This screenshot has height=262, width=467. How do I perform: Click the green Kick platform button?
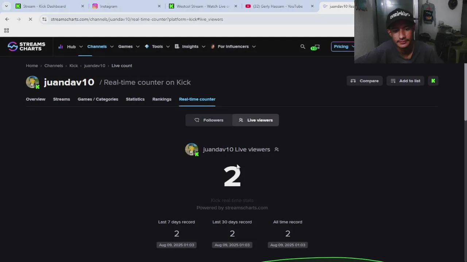(x=433, y=81)
